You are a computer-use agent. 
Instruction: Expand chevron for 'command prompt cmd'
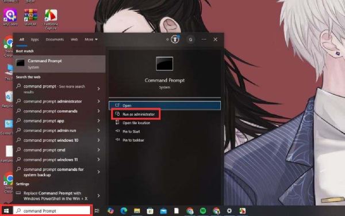click(x=98, y=150)
